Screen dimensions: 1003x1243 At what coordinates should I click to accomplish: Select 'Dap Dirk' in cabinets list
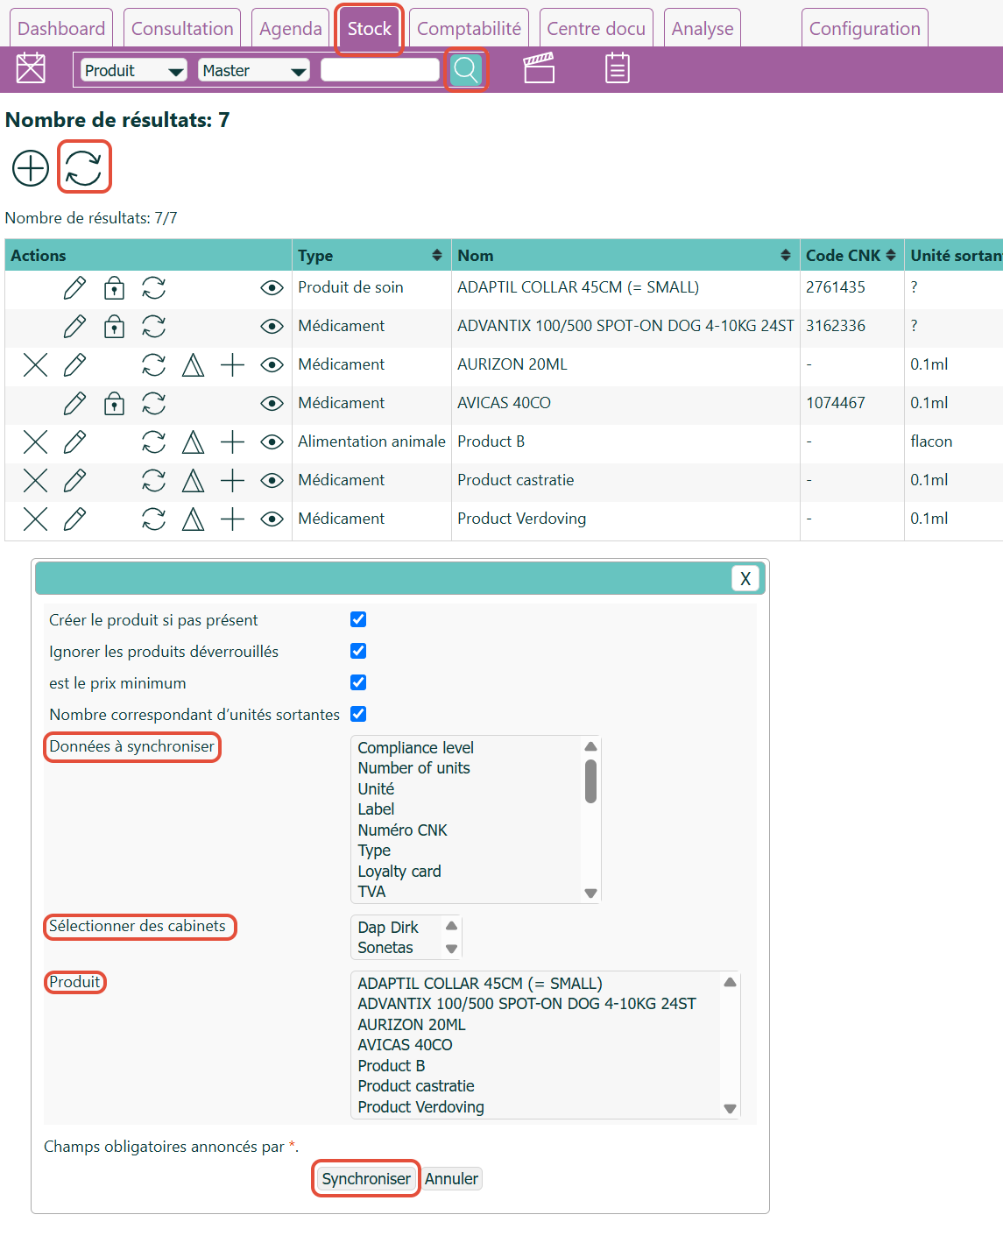[388, 928]
